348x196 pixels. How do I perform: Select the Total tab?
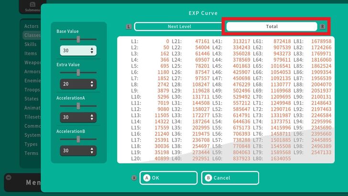[271, 26]
